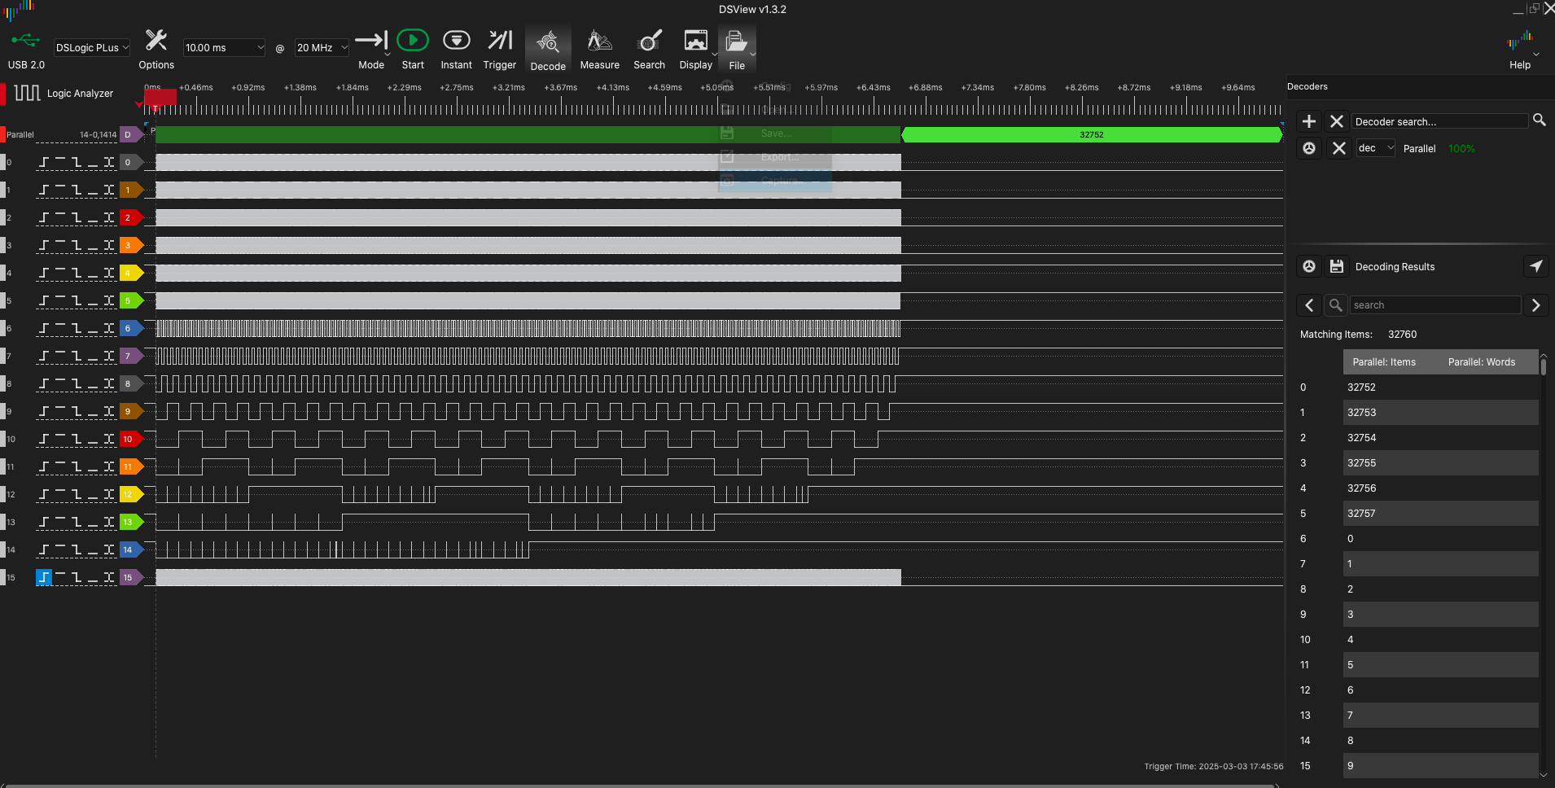Image resolution: width=1555 pixels, height=788 pixels.
Task: Open settings of the Parallel decoder
Action: point(1309,148)
